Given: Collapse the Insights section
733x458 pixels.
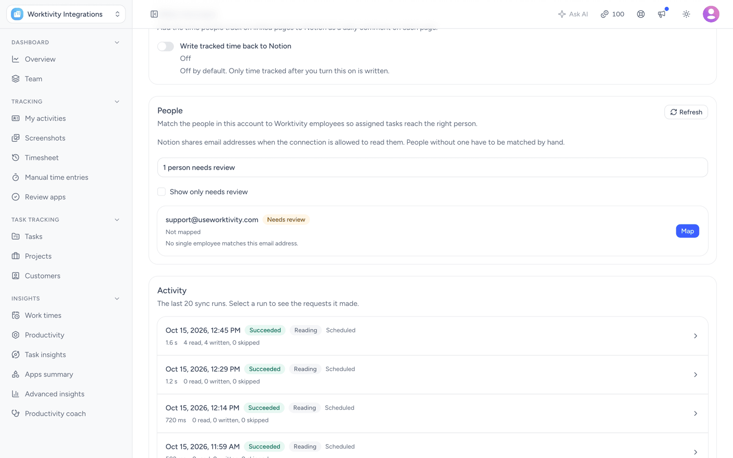Looking at the screenshot, I should pos(117,299).
